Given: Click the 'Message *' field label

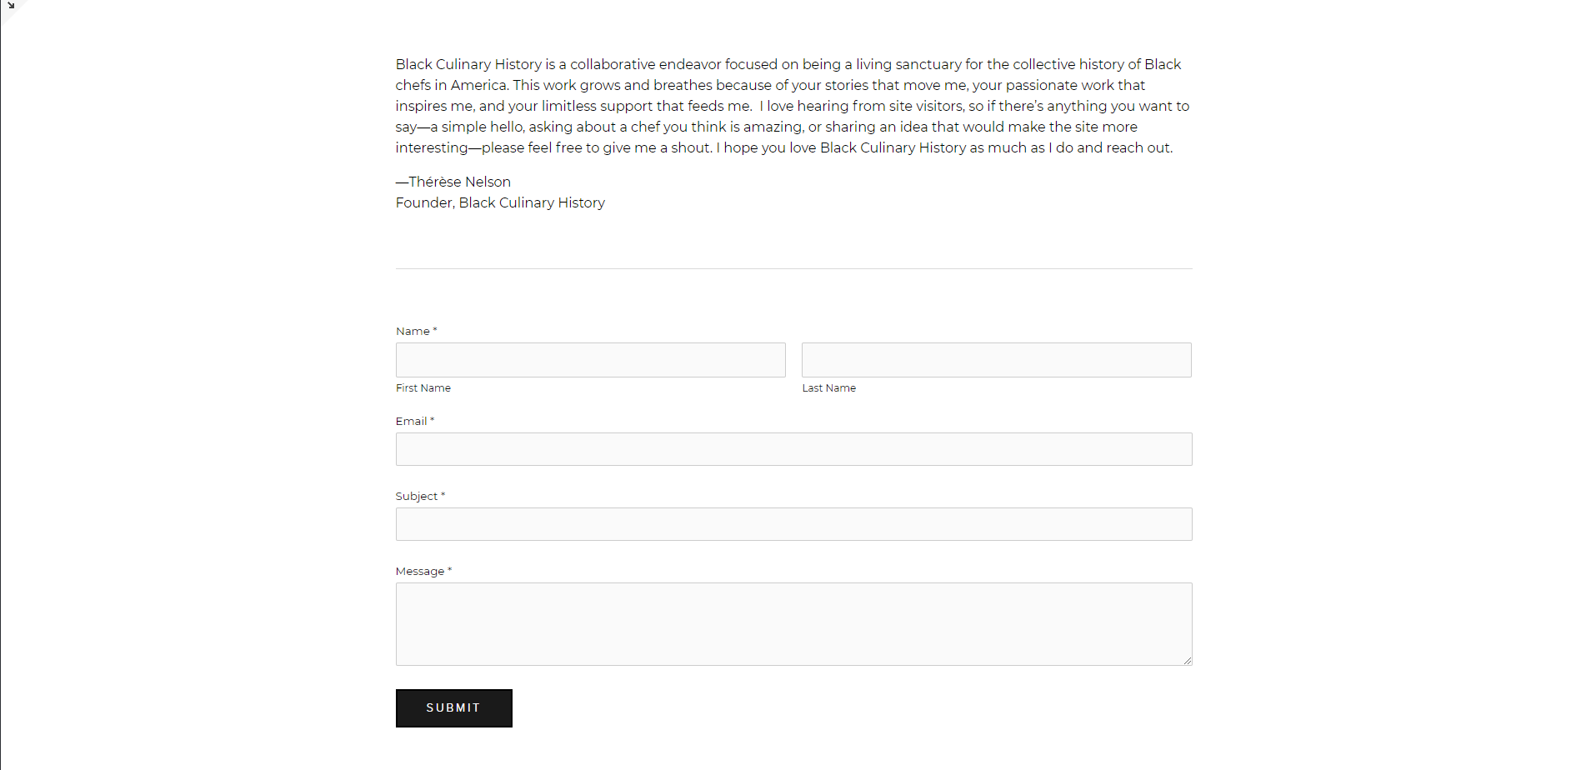Looking at the screenshot, I should point(423,571).
